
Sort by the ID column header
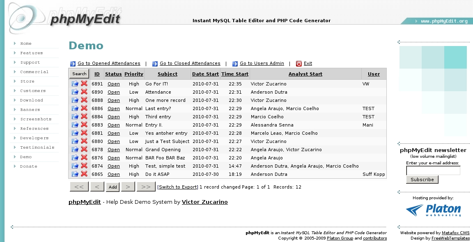[97, 74]
